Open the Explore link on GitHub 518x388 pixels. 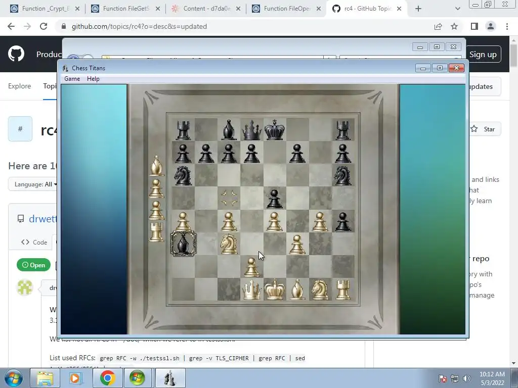point(20,86)
